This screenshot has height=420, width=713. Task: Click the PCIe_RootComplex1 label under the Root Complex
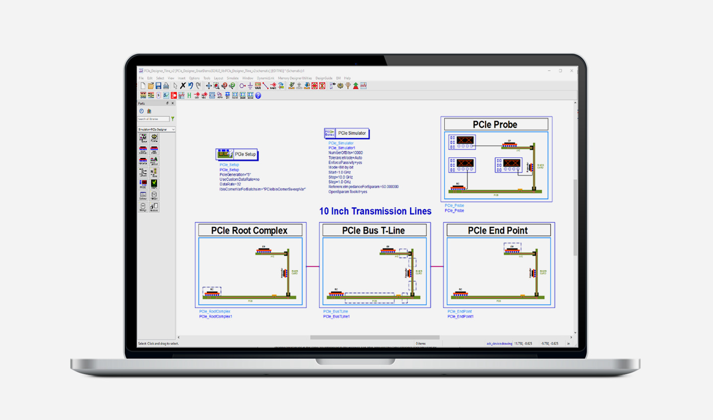pos(215,316)
